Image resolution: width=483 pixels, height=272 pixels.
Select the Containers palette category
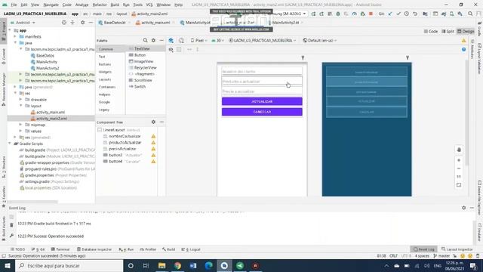pos(107,87)
